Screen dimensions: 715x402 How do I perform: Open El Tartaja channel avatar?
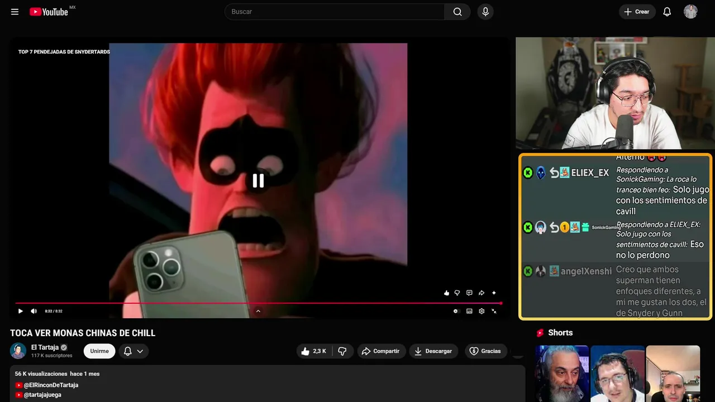pyautogui.click(x=18, y=351)
